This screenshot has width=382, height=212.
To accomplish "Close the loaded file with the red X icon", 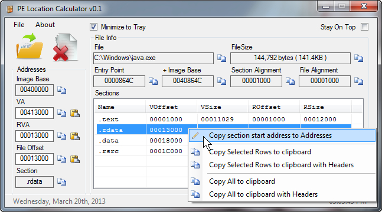I will coord(66,48).
